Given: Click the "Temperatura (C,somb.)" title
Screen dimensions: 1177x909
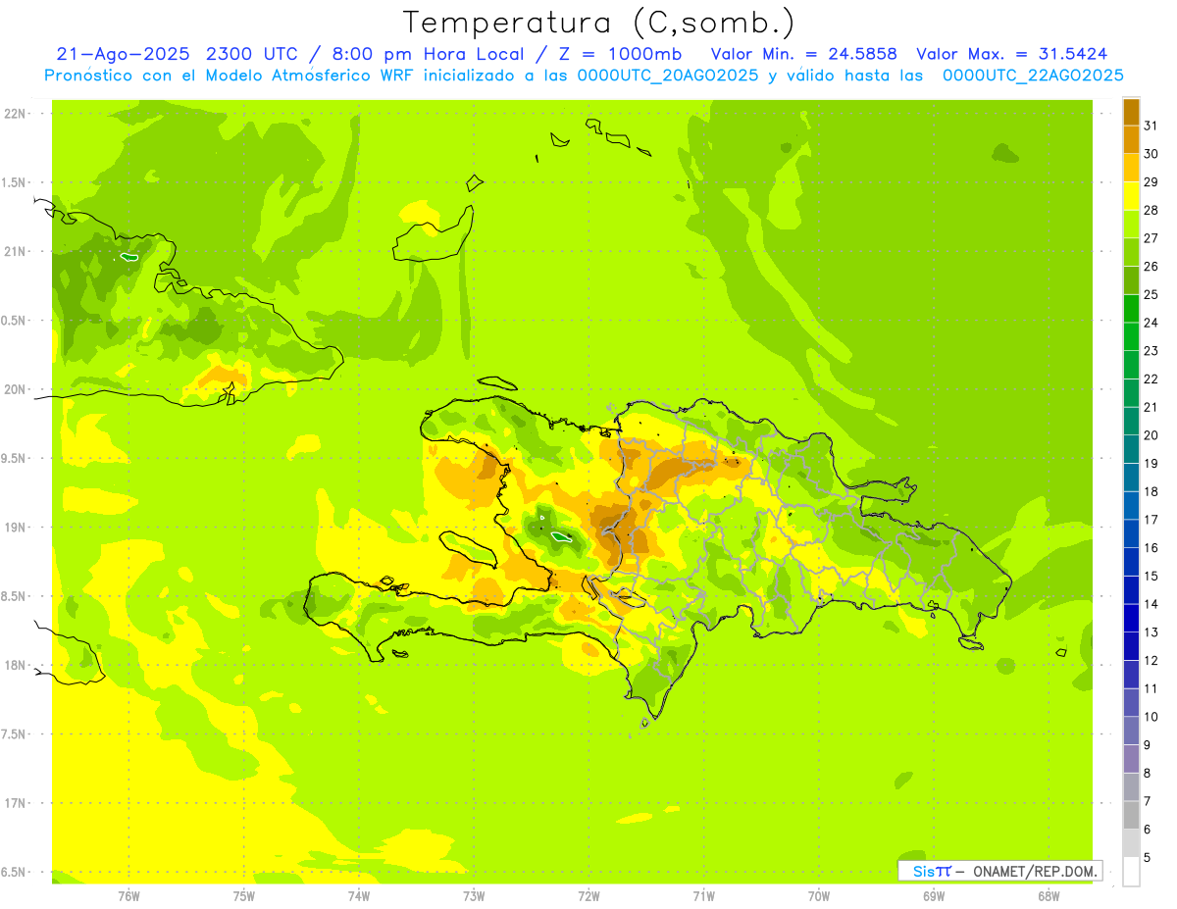Looking at the screenshot, I should pyautogui.click(x=598, y=23).
